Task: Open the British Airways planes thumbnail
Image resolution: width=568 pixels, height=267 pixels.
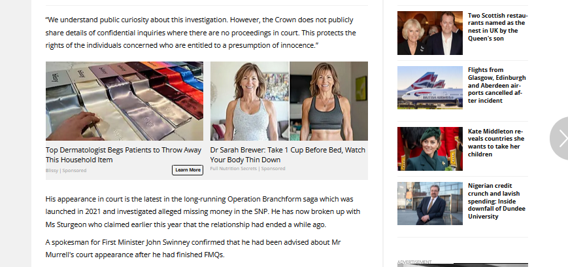Action: (430, 88)
